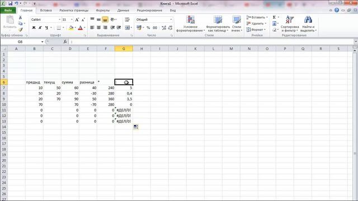Select cell with header разница
Viewport: 358px width, 201px height.
coord(88,82)
